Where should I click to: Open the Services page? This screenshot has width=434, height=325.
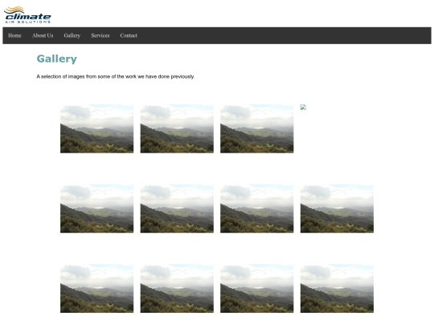pyautogui.click(x=100, y=35)
